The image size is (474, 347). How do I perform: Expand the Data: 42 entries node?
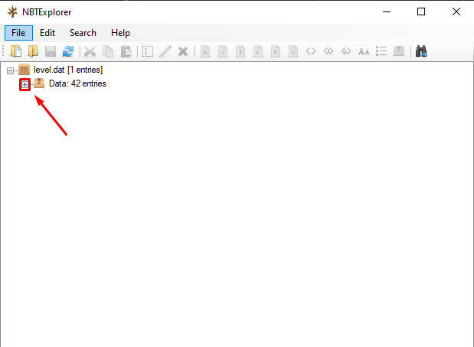tap(25, 84)
